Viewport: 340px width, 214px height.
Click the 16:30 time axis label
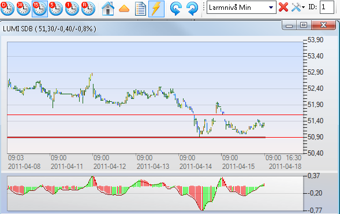pyautogui.click(x=294, y=158)
